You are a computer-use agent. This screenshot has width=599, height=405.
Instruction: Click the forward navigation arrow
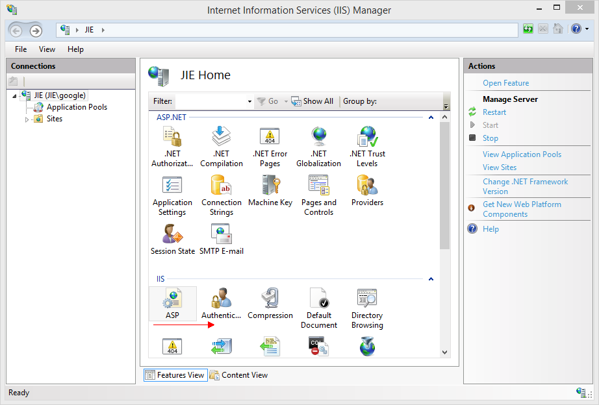36,31
